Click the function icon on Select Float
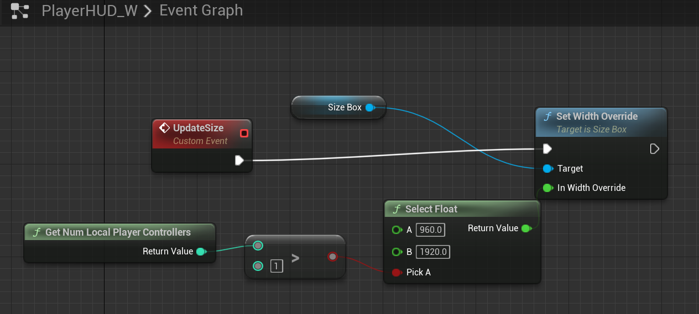The height and width of the screenshot is (314, 699). click(397, 209)
